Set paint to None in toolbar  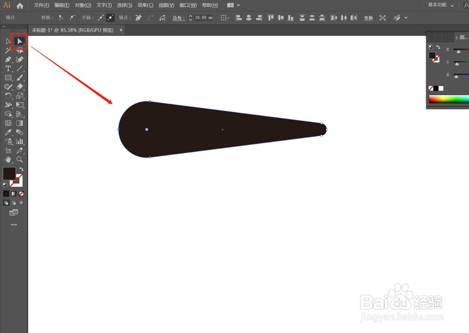(21, 193)
